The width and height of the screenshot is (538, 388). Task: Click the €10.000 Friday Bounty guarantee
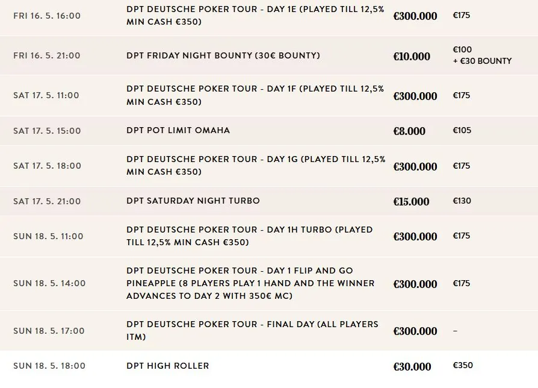click(412, 56)
